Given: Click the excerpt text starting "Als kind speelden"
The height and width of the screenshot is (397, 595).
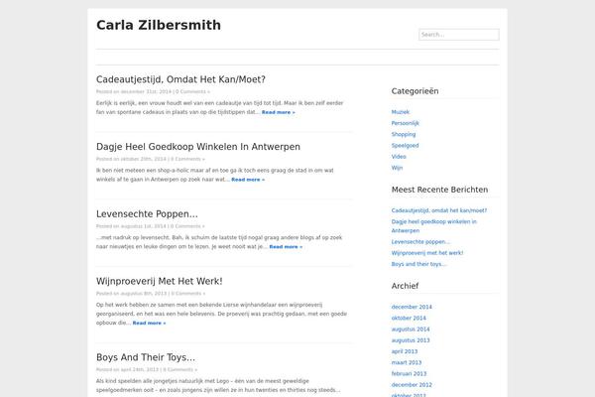Looking at the screenshot, I should (x=218, y=386).
